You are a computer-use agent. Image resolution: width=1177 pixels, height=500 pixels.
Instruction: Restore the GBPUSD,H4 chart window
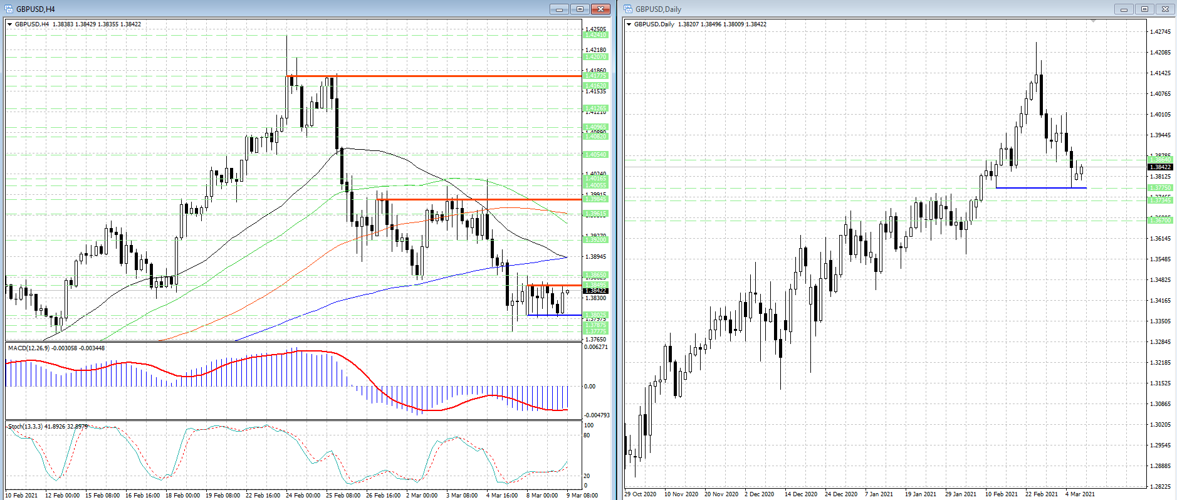[580, 9]
